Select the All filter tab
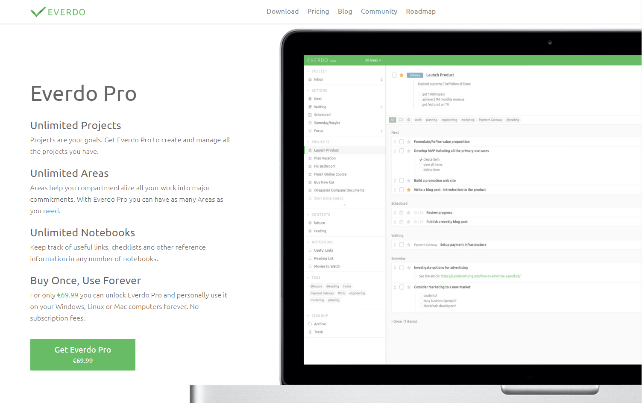The width and height of the screenshot is (642, 403). (x=393, y=120)
